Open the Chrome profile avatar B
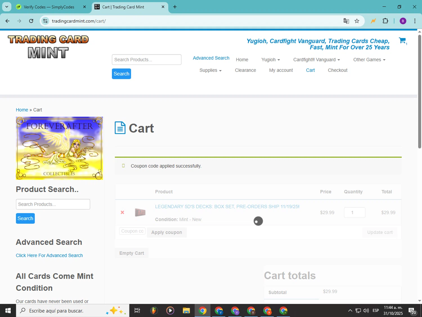The width and height of the screenshot is (422, 317). [x=403, y=21]
